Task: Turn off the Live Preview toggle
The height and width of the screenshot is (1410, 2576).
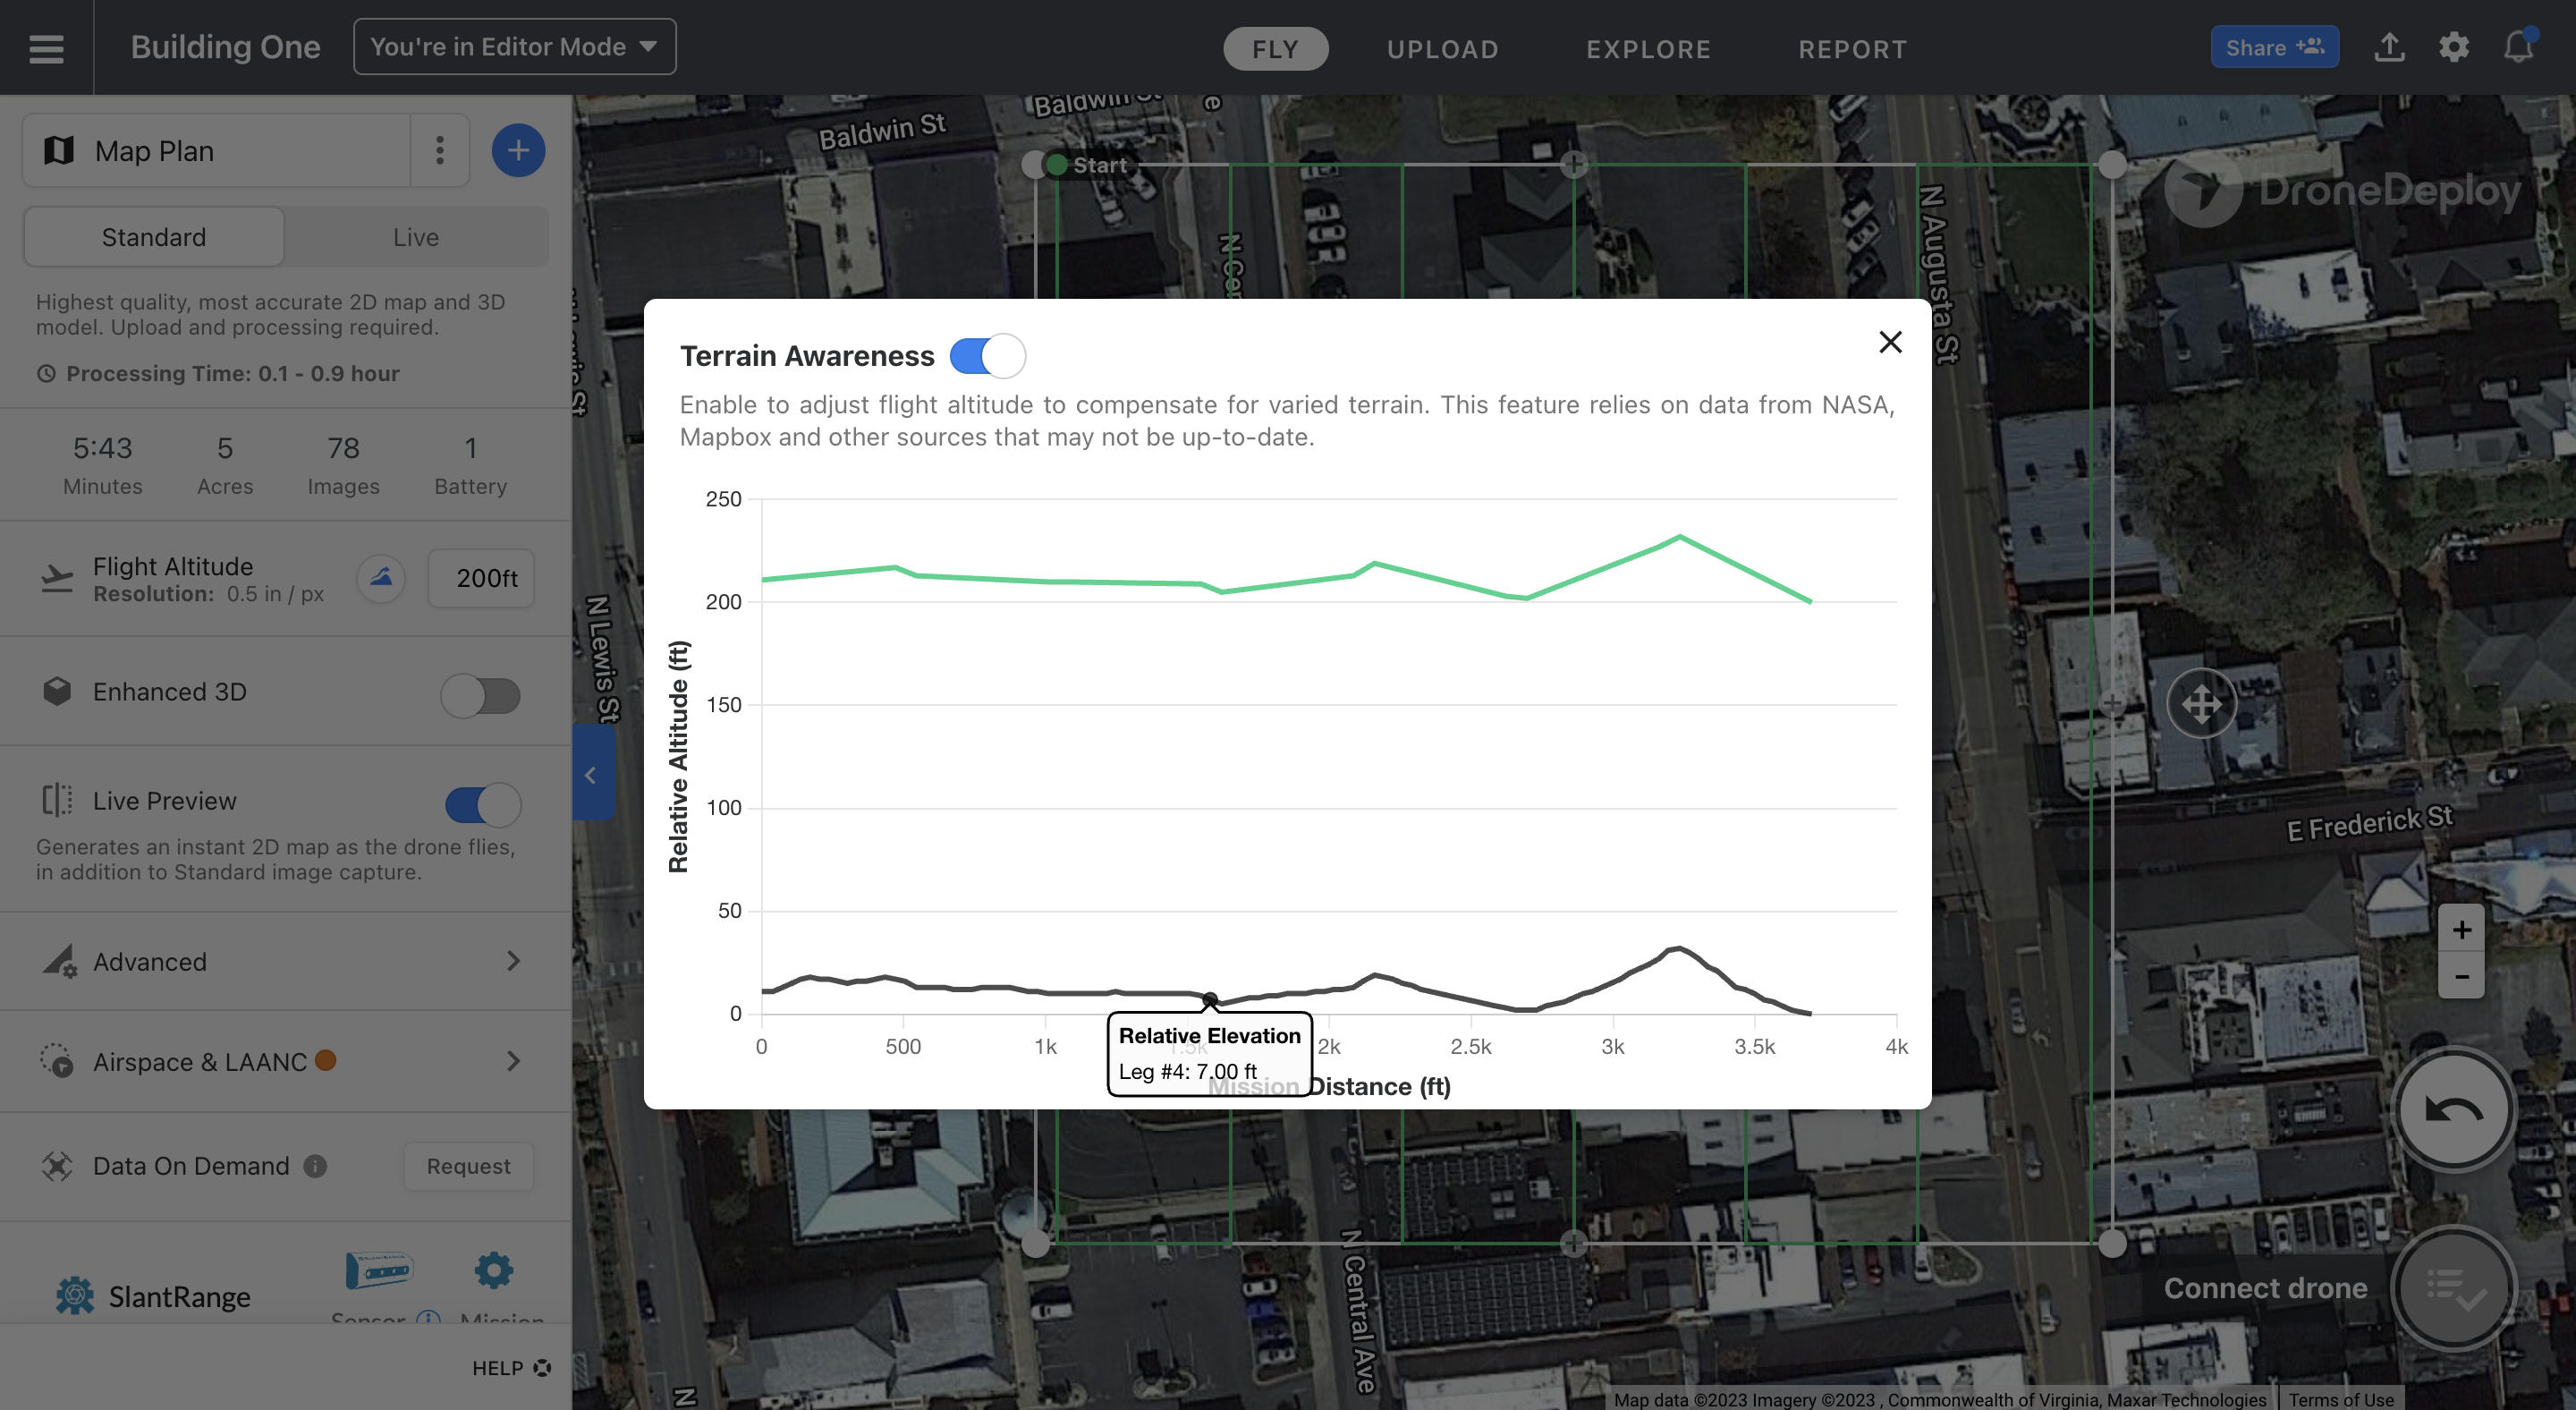Action: pyautogui.click(x=483, y=804)
